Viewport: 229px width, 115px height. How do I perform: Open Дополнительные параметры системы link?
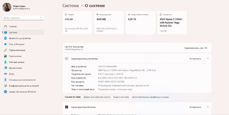point(151,97)
